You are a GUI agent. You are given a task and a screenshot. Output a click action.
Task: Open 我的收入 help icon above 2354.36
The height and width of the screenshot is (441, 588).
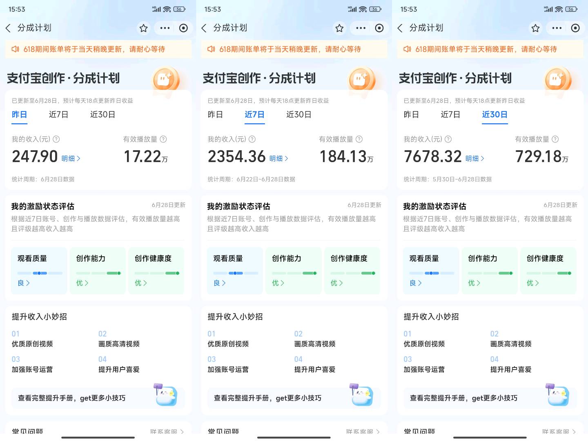[x=252, y=139]
